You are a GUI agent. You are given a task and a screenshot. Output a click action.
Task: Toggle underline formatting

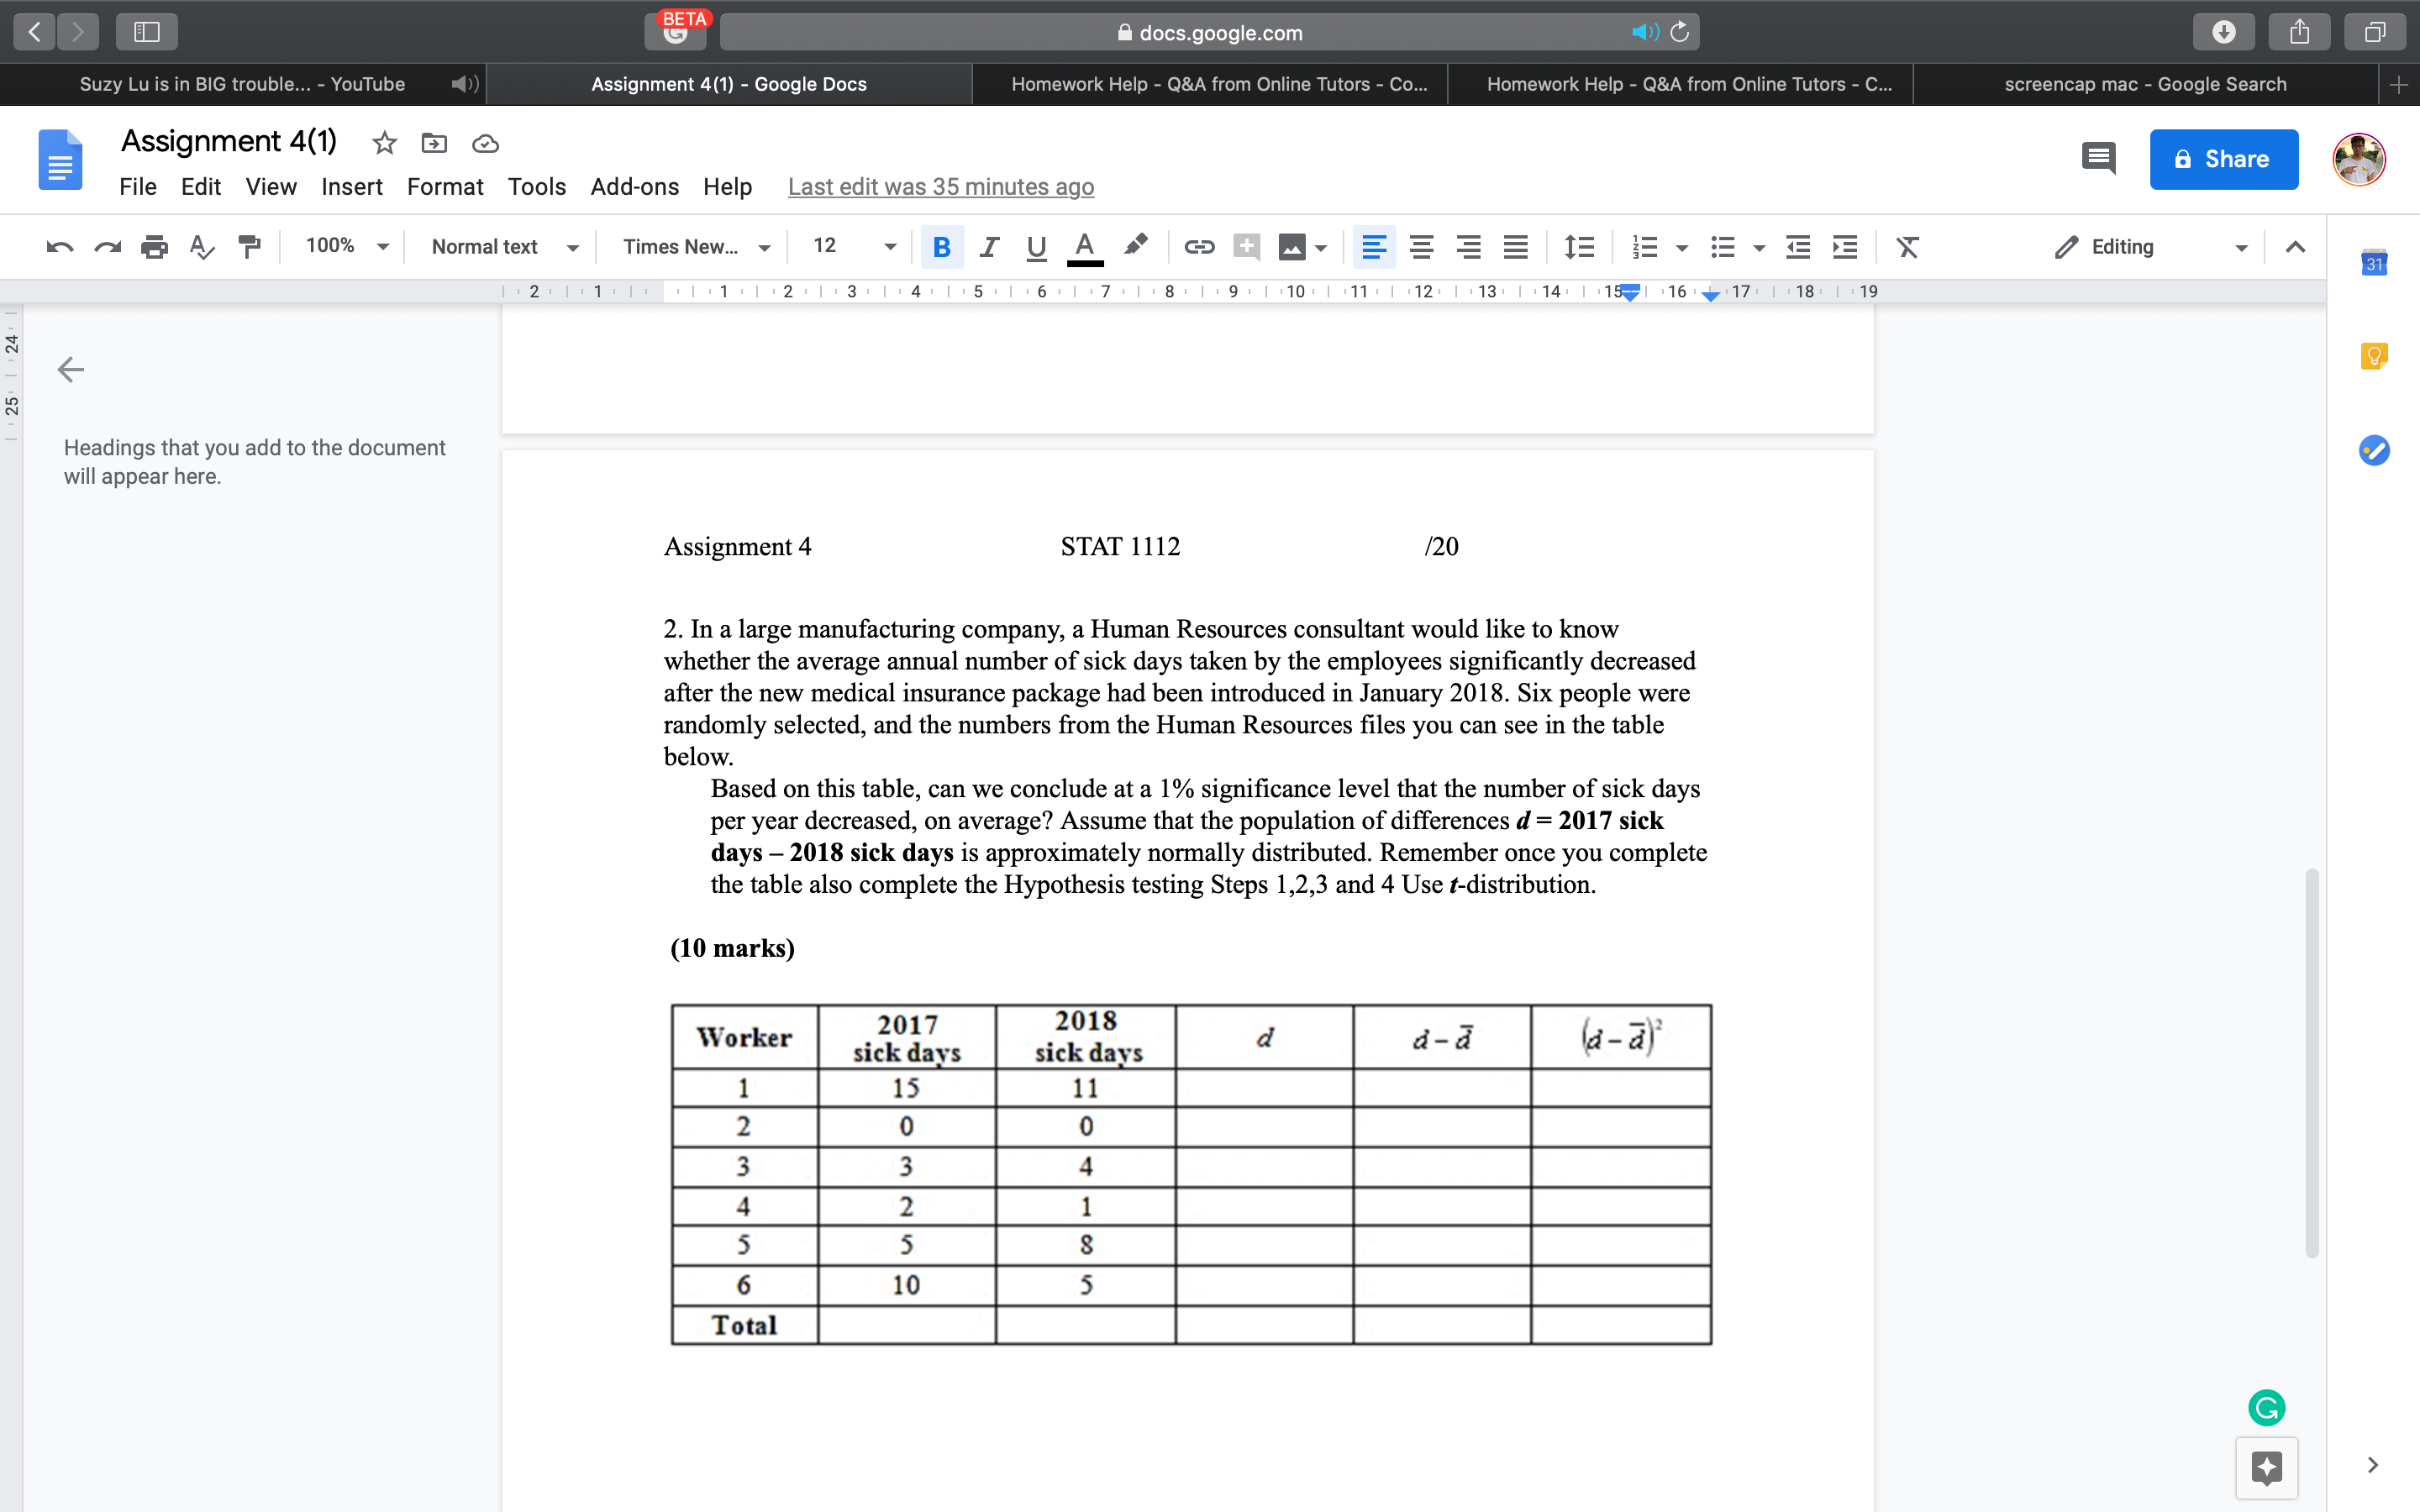pyautogui.click(x=1035, y=247)
